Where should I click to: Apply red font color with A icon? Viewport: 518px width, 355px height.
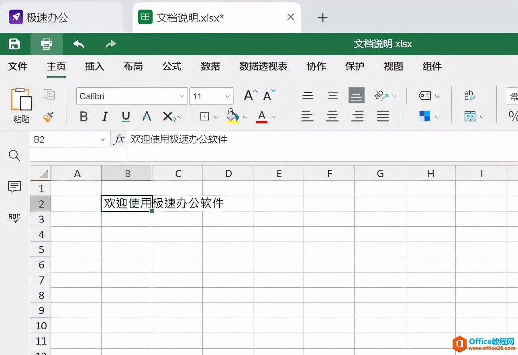coord(262,117)
